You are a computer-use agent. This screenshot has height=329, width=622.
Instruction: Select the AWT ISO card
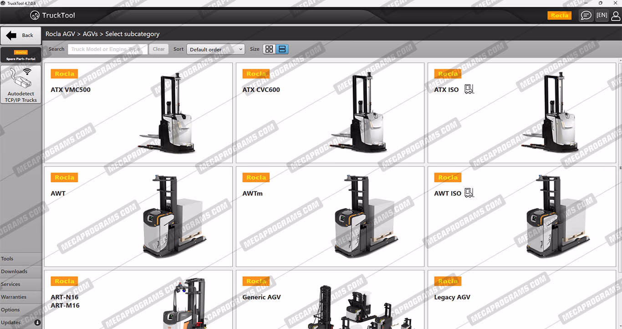coord(522,217)
